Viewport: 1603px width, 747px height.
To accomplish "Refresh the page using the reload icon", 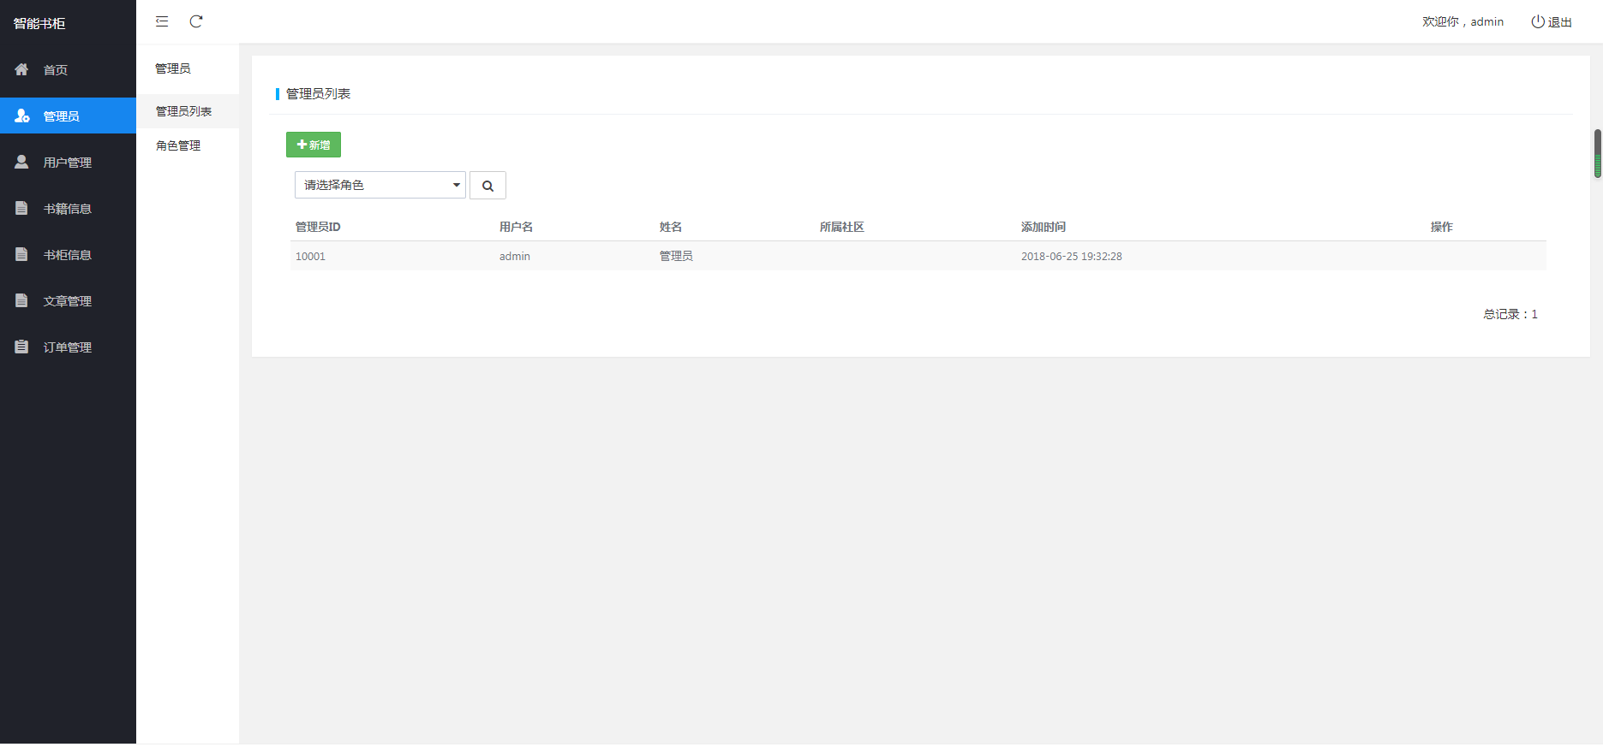I will point(196,21).
